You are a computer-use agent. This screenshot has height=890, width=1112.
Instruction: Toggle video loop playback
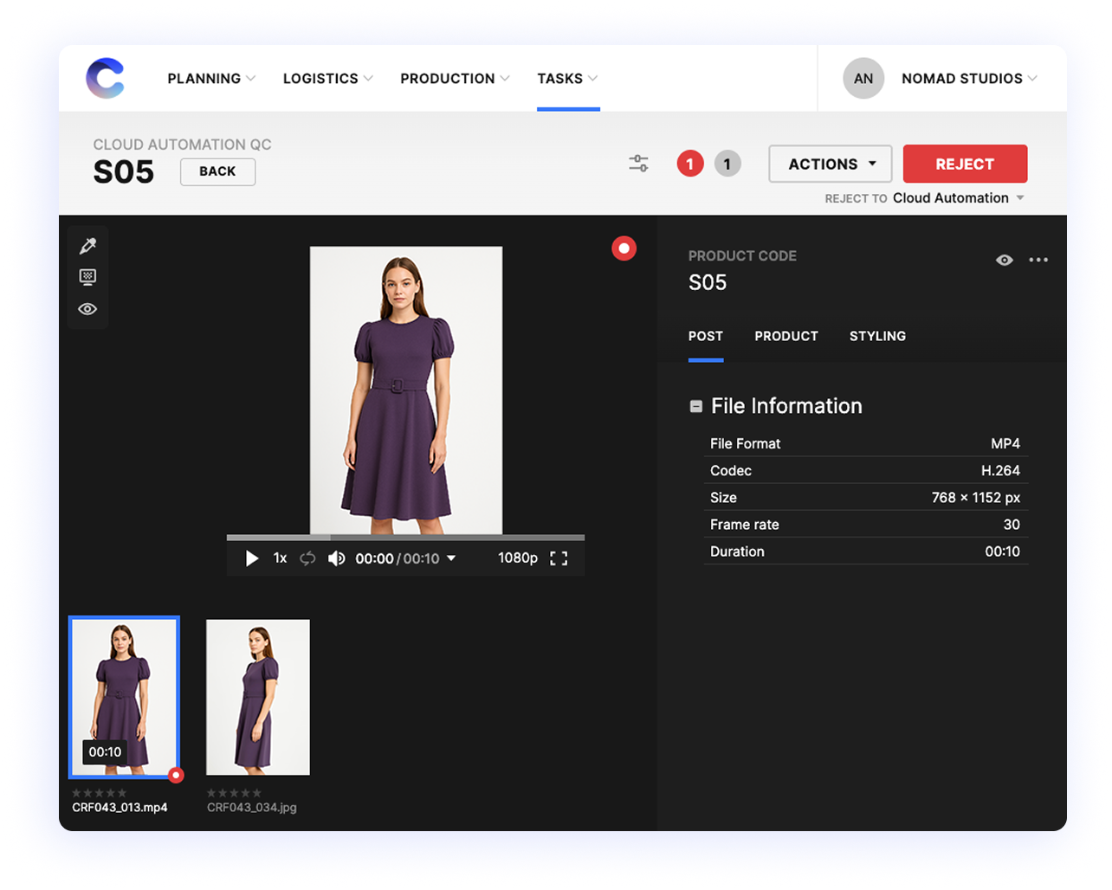(307, 558)
